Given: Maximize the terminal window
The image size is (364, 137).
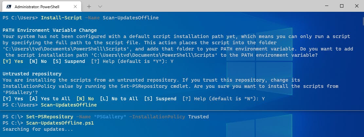Looking at the screenshot, I should click(x=341, y=6).
